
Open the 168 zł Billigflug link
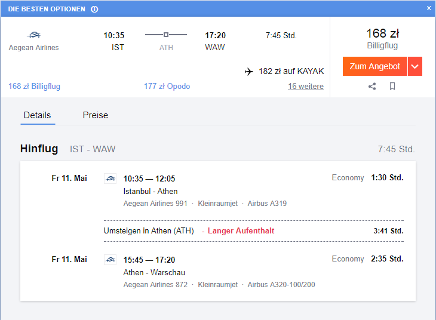(34, 86)
